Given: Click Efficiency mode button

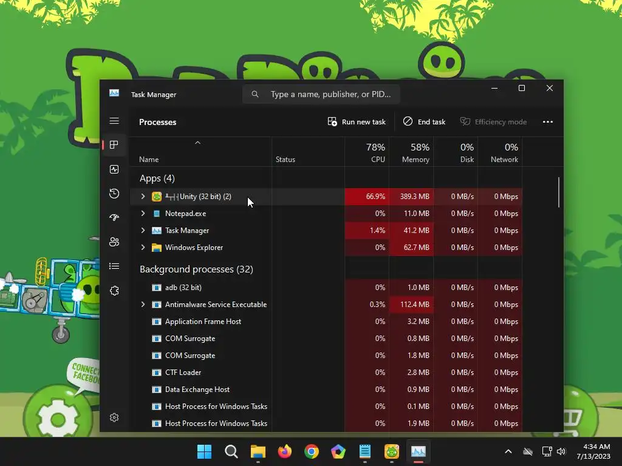Looking at the screenshot, I should point(493,122).
